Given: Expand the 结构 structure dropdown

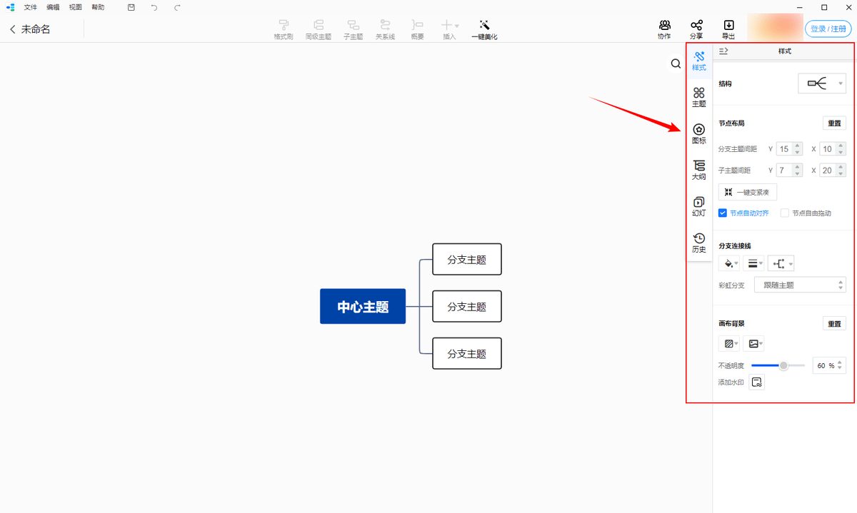Looking at the screenshot, I should click(822, 83).
